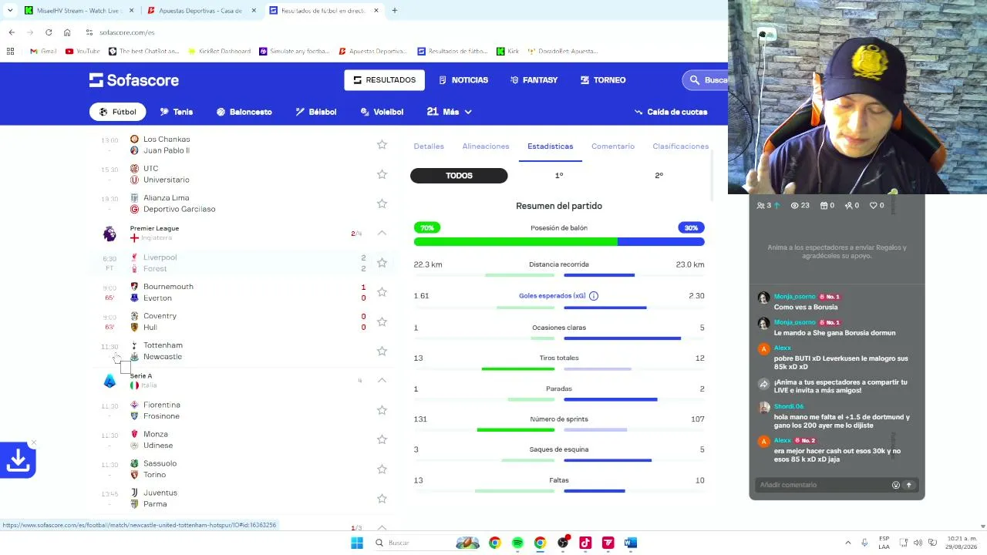Switch to the Alineaciones tab
Screen dimensions: 987x555
tap(486, 146)
